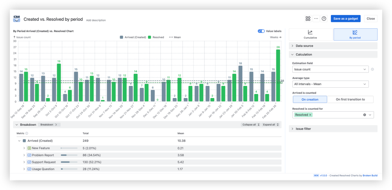The width and height of the screenshot is (392, 190).
Task: Click the Metric info icon
Action: pyautogui.click(x=27, y=133)
